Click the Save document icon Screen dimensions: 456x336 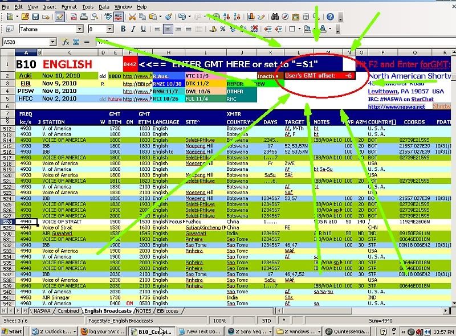(35, 17)
